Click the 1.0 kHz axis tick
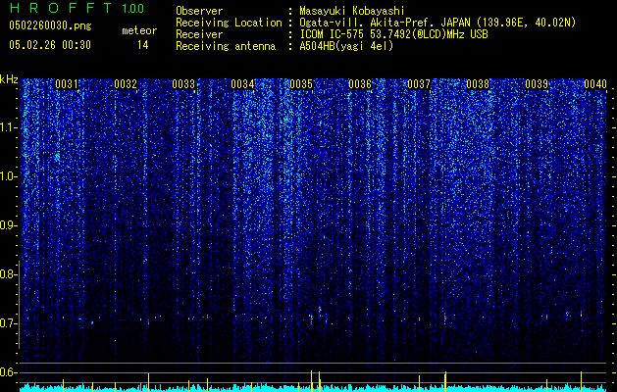The width and height of the screenshot is (617, 392). [9, 176]
